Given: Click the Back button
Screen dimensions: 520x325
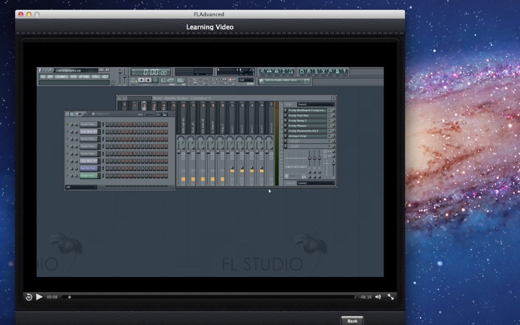Looking at the screenshot, I should pyautogui.click(x=352, y=320).
